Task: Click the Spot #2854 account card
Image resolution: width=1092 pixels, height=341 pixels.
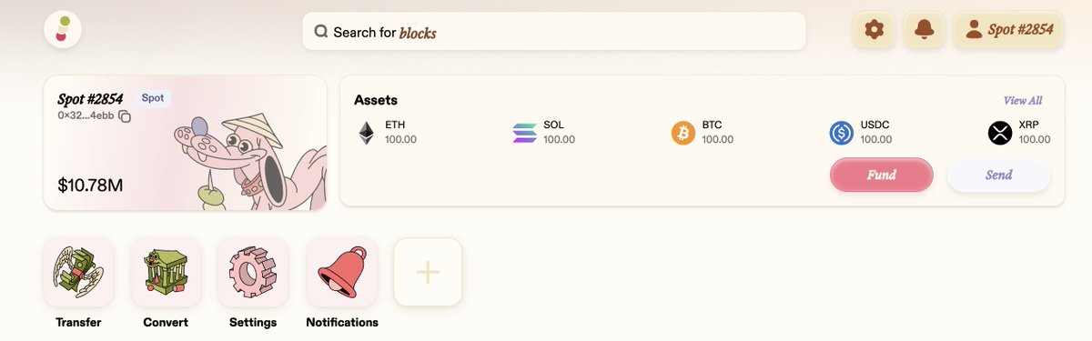Action: pyautogui.click(x=185, y=143)
